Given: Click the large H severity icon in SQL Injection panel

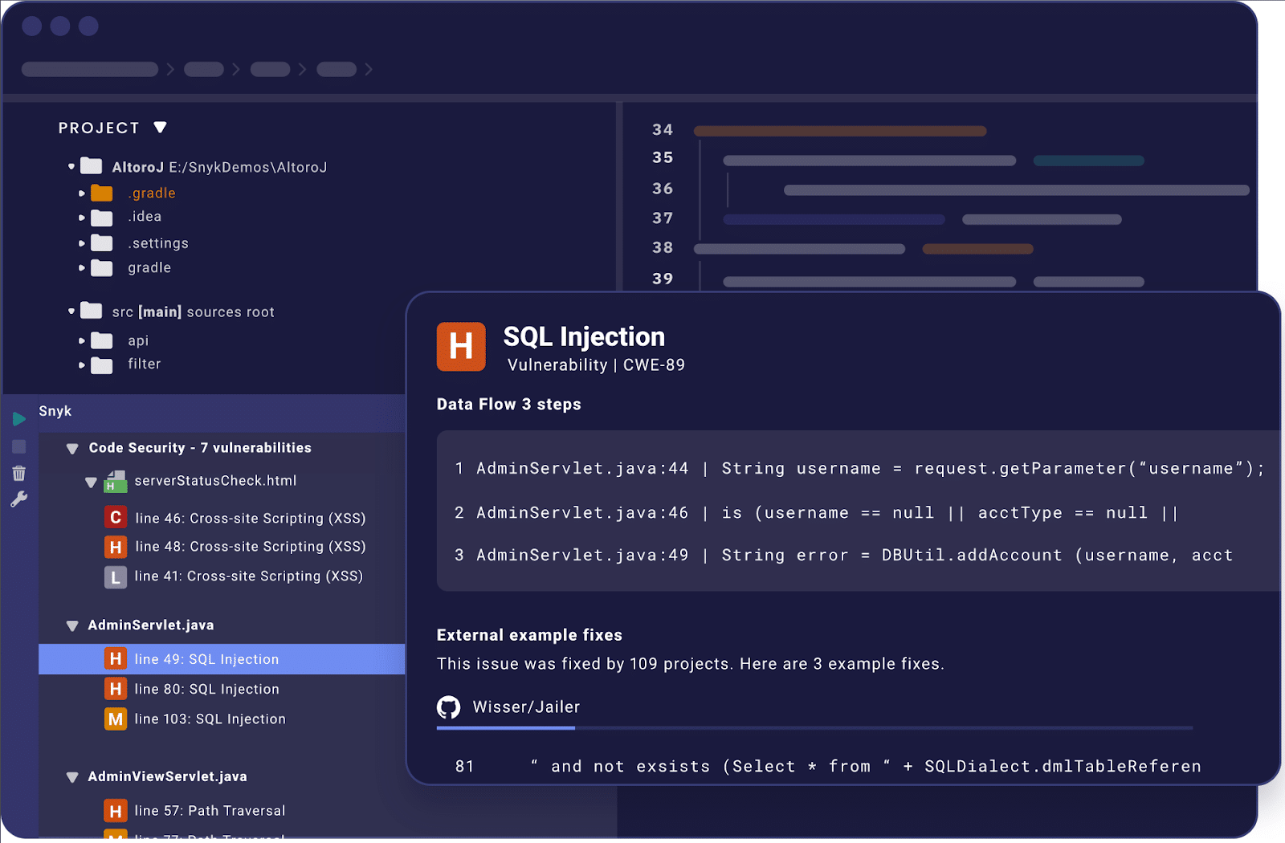Looking at the screenshot, I should click(x=461, y=347).
